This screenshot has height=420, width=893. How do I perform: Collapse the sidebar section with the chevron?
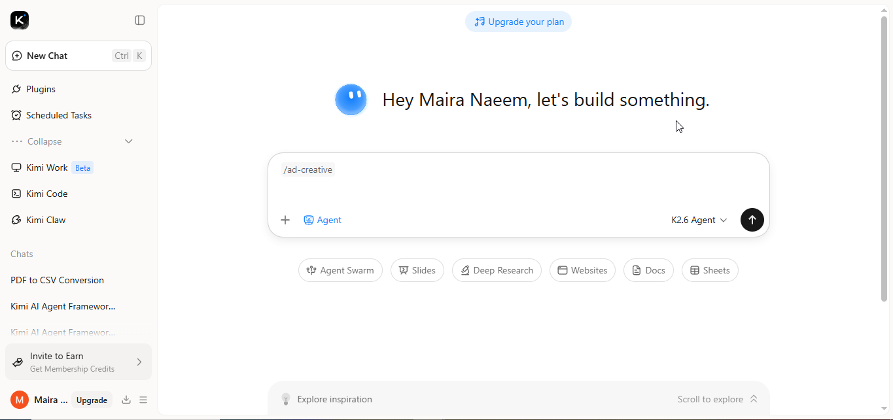point(129,141)
